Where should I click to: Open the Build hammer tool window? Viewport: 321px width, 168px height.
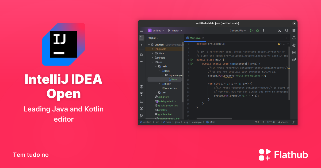point(142,94)
